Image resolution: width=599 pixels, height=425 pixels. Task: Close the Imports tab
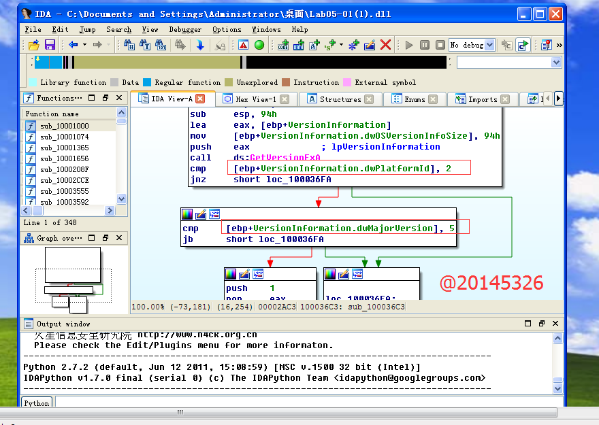pos(505,99)
